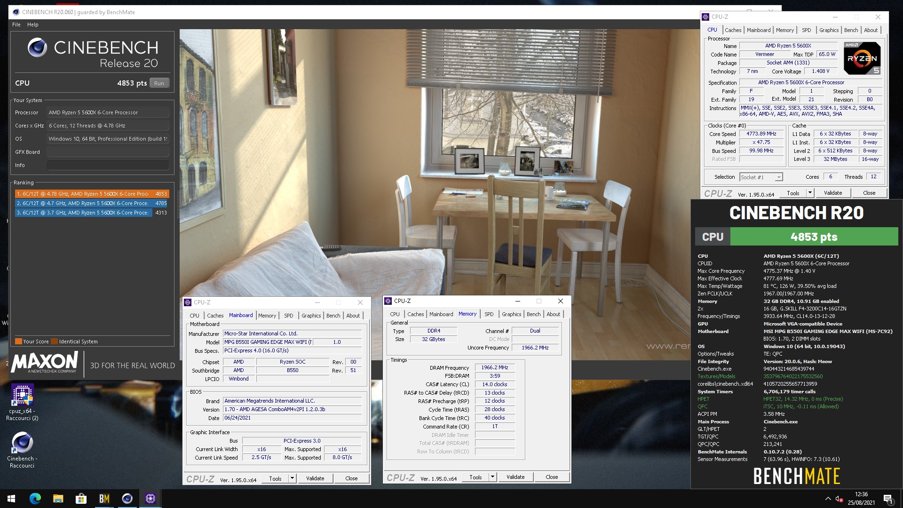Click the Cinebench logo sphere in header
Viewport: 903px width, 508px height.
37,48
